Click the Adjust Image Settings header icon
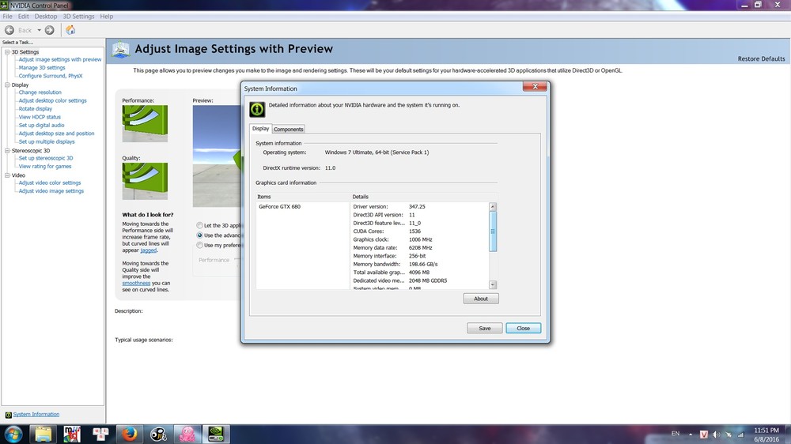The image size is (791, 444). tap(121, 50)
